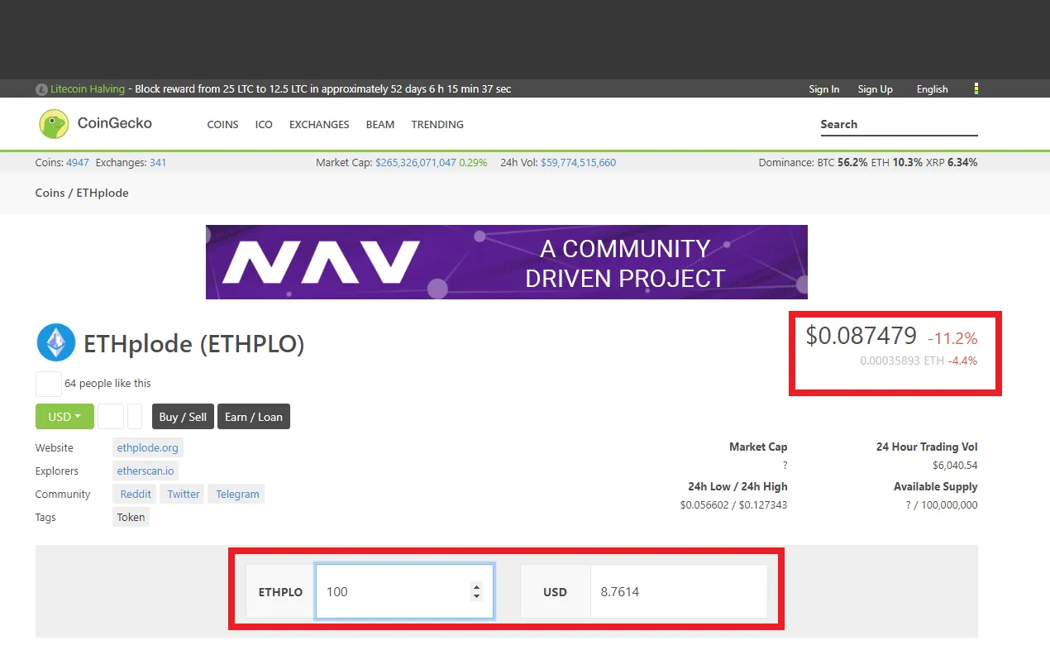Open the COINS menu

pos(222,125)
